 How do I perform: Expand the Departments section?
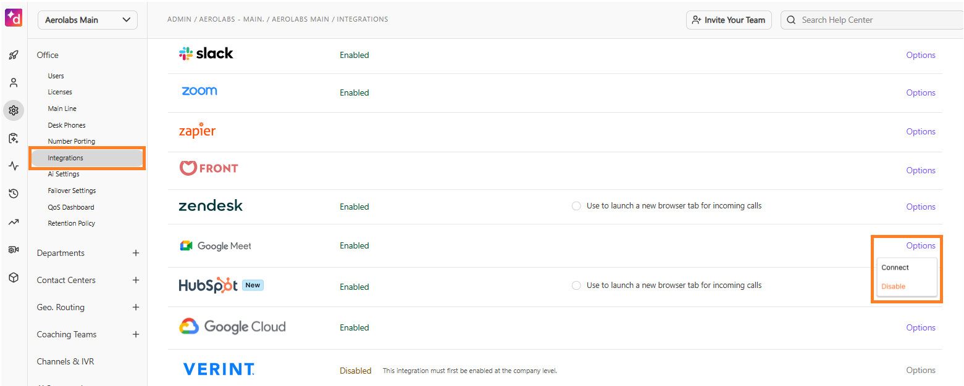point(136,253)
